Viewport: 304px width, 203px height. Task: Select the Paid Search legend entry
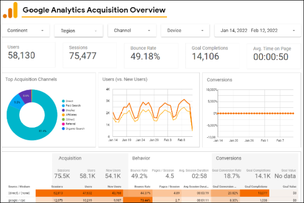71,105
